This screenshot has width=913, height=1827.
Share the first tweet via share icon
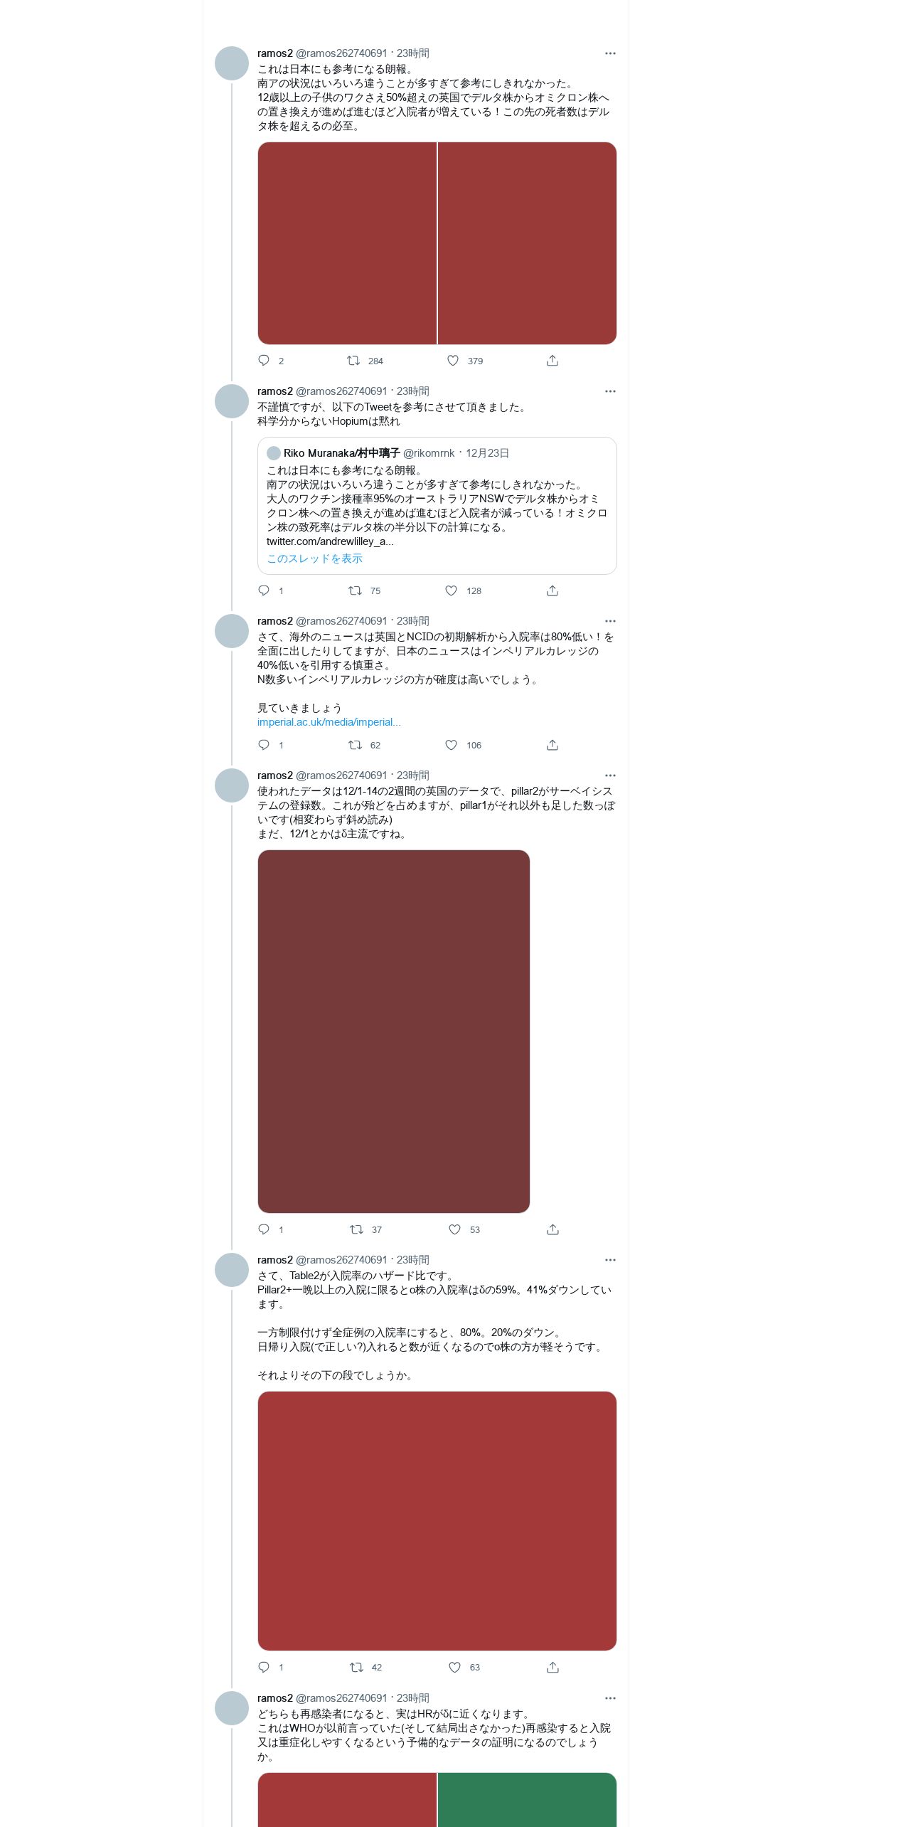[552, 361]
